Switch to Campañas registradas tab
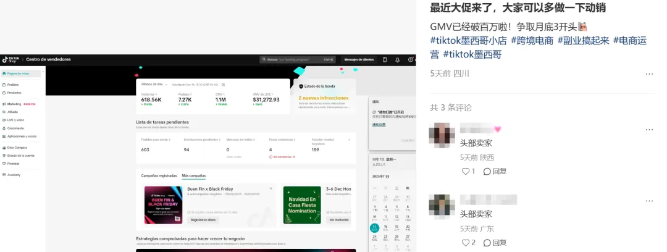This screenshot has width=667, height=252. (x=159, y=176)
